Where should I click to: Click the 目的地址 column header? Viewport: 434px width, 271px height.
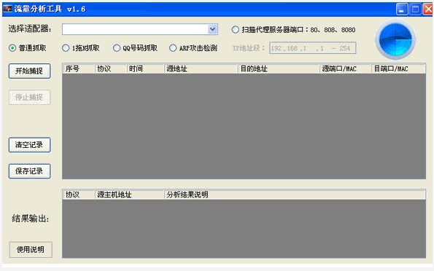pos(279,68)
